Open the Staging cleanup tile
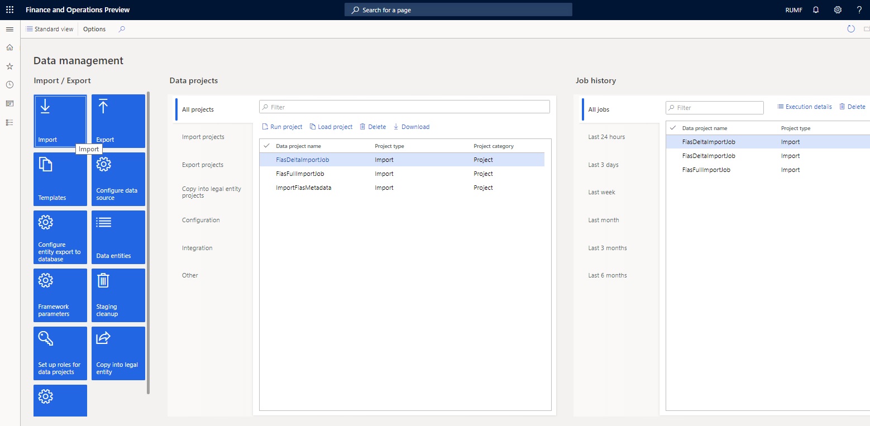870x426 pixels. [x=118, y=295]
